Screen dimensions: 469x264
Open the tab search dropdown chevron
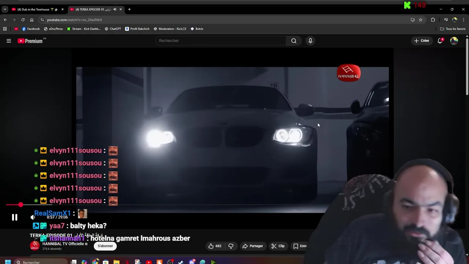(x=5, y=10)
